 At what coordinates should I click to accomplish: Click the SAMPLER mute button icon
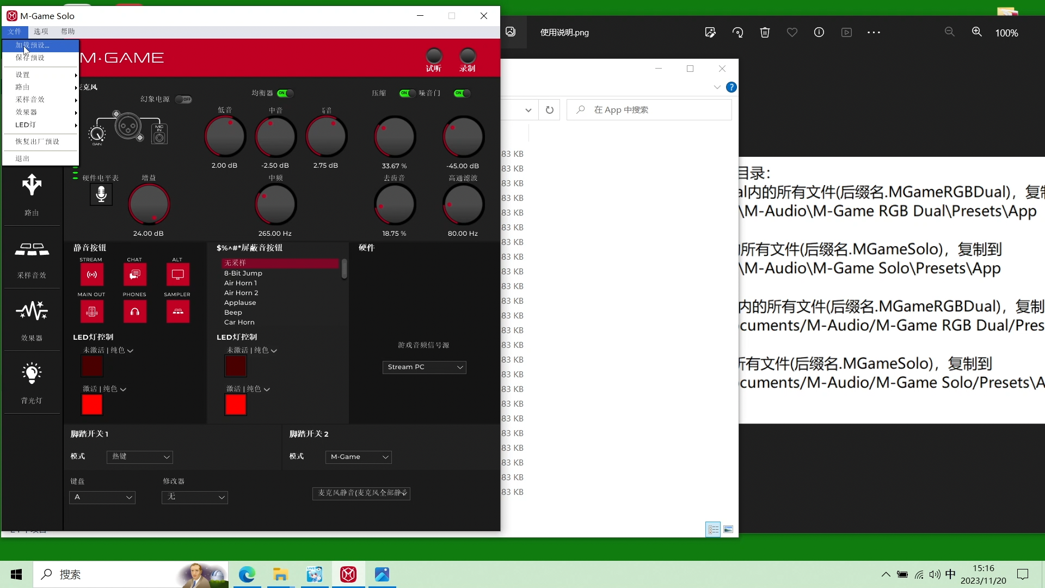click(177, 311)
